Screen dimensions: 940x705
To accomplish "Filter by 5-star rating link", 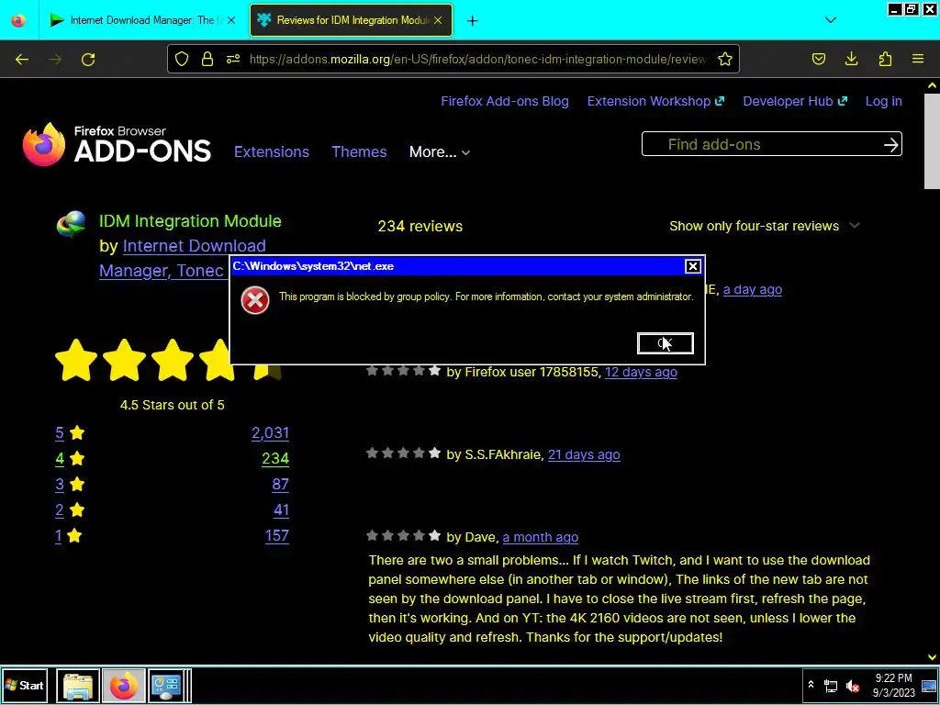I will (60, 433).
